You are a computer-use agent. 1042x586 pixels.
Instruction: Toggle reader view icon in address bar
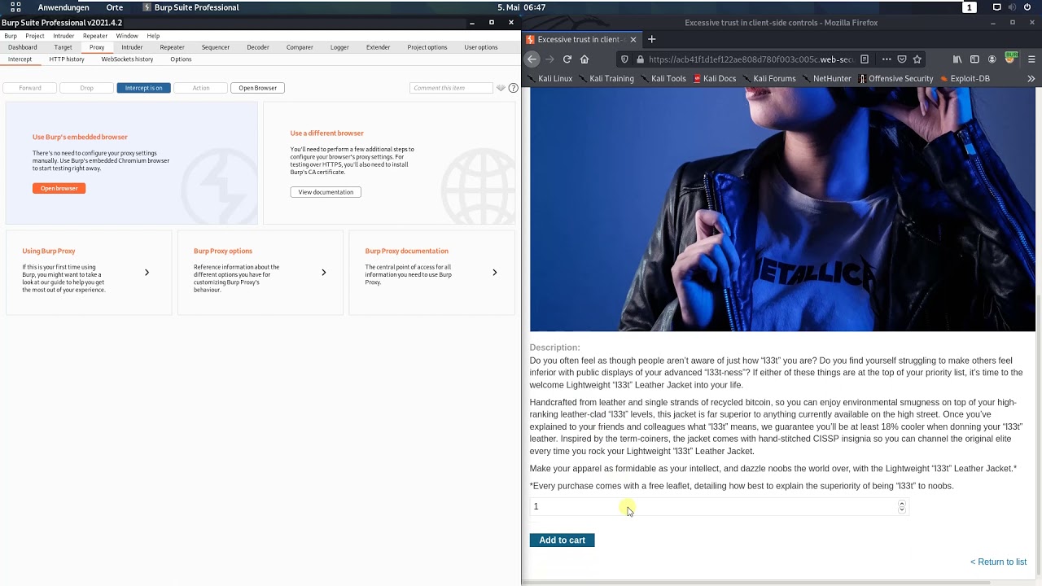click(x=865, y=59)
